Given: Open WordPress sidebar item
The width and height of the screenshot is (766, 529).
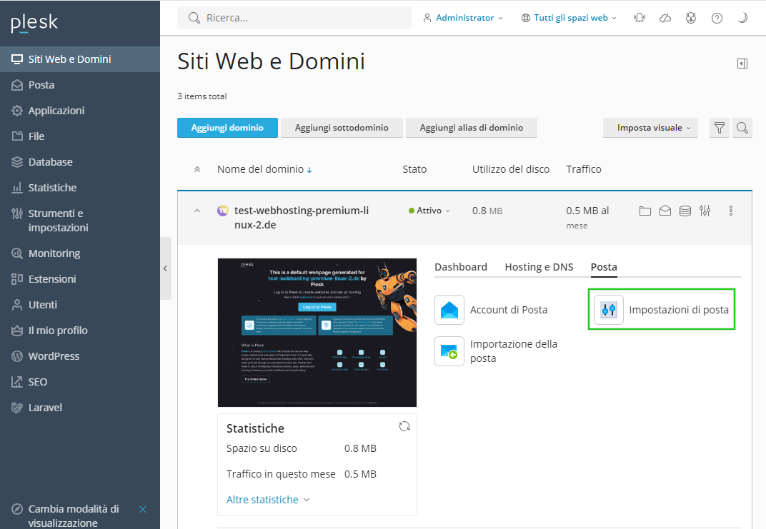Looking at the screenshot, I should point(79,356).
